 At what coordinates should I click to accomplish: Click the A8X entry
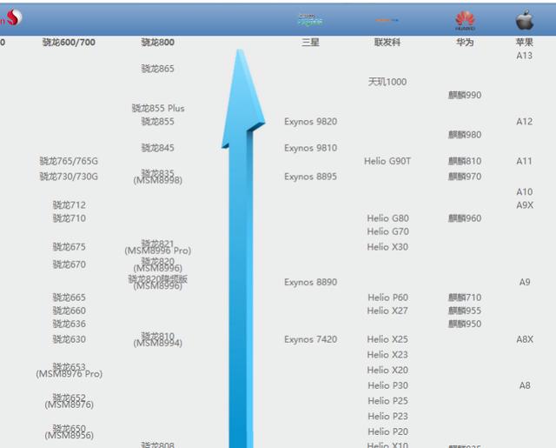[525, 339]
